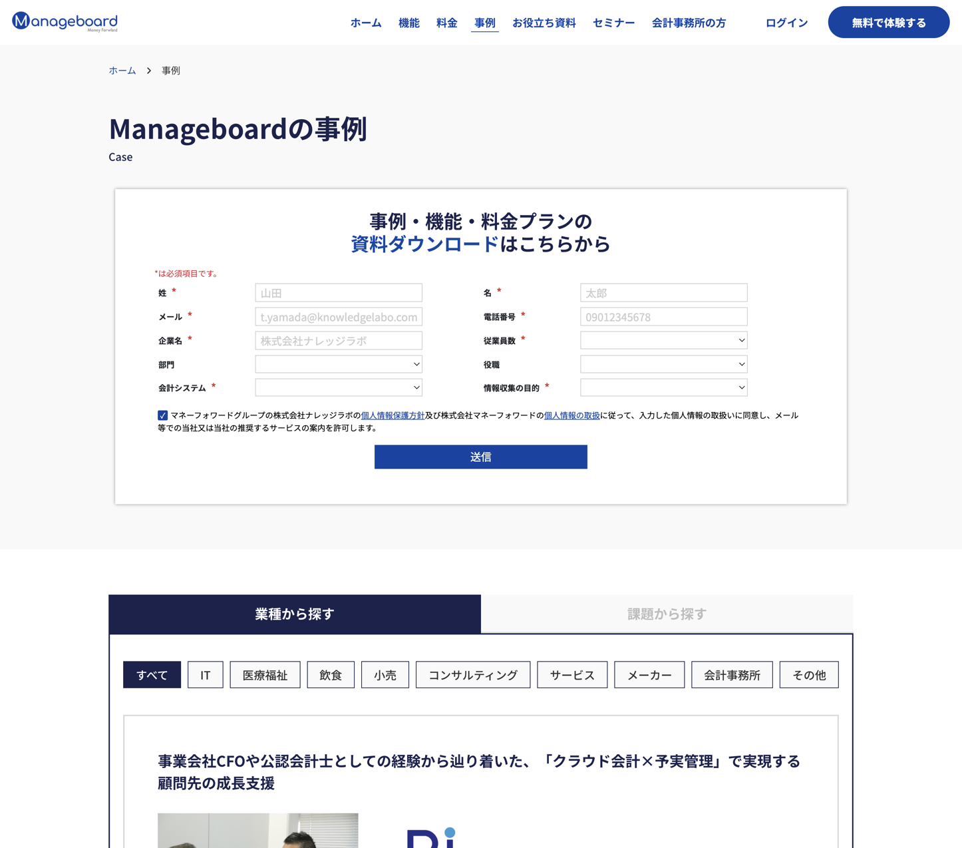Open the case study photo thumbnail
Viewport: 962px width, 848px height.
258,831
